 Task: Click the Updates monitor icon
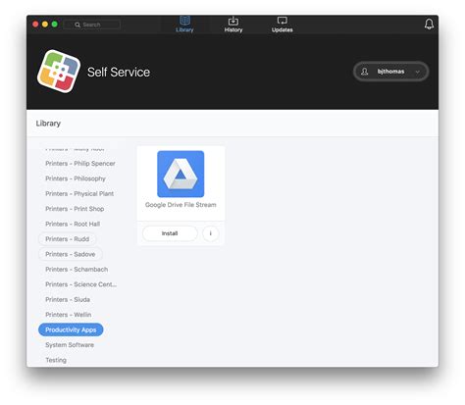[282, 21]
